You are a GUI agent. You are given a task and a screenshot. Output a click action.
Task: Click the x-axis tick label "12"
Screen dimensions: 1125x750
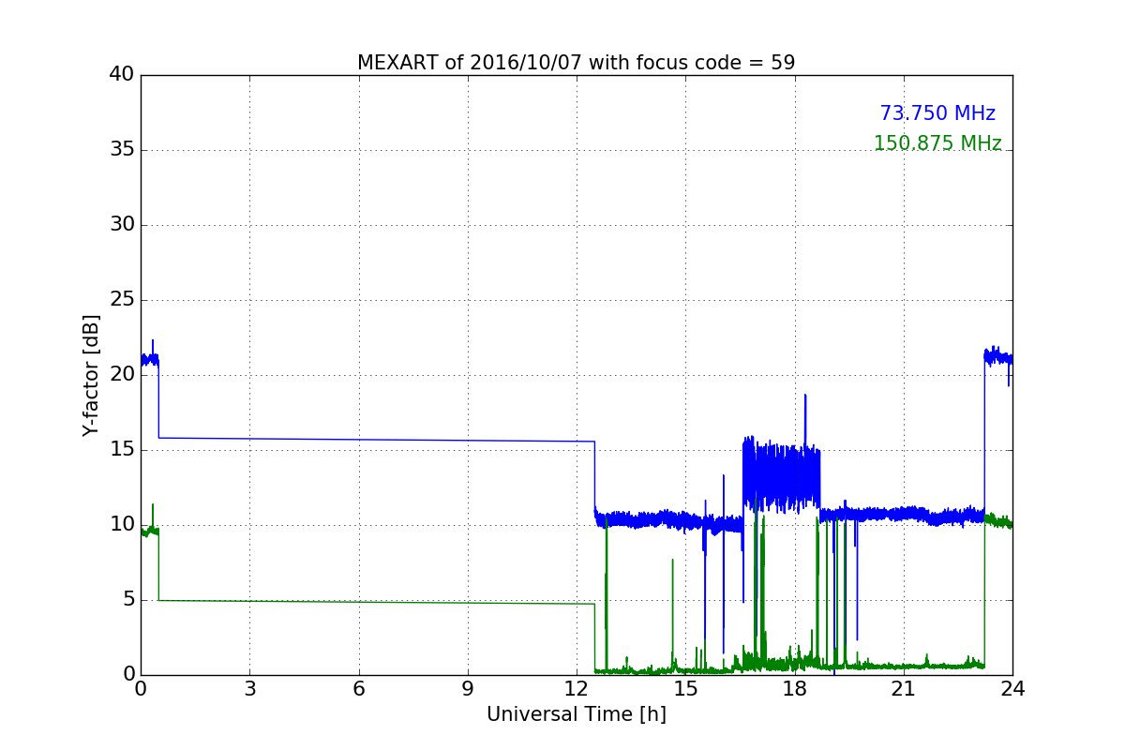click(577, 688)
